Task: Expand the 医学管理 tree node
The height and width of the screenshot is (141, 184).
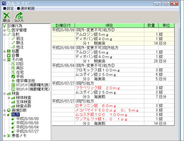Action: click(x=5, y=30)
